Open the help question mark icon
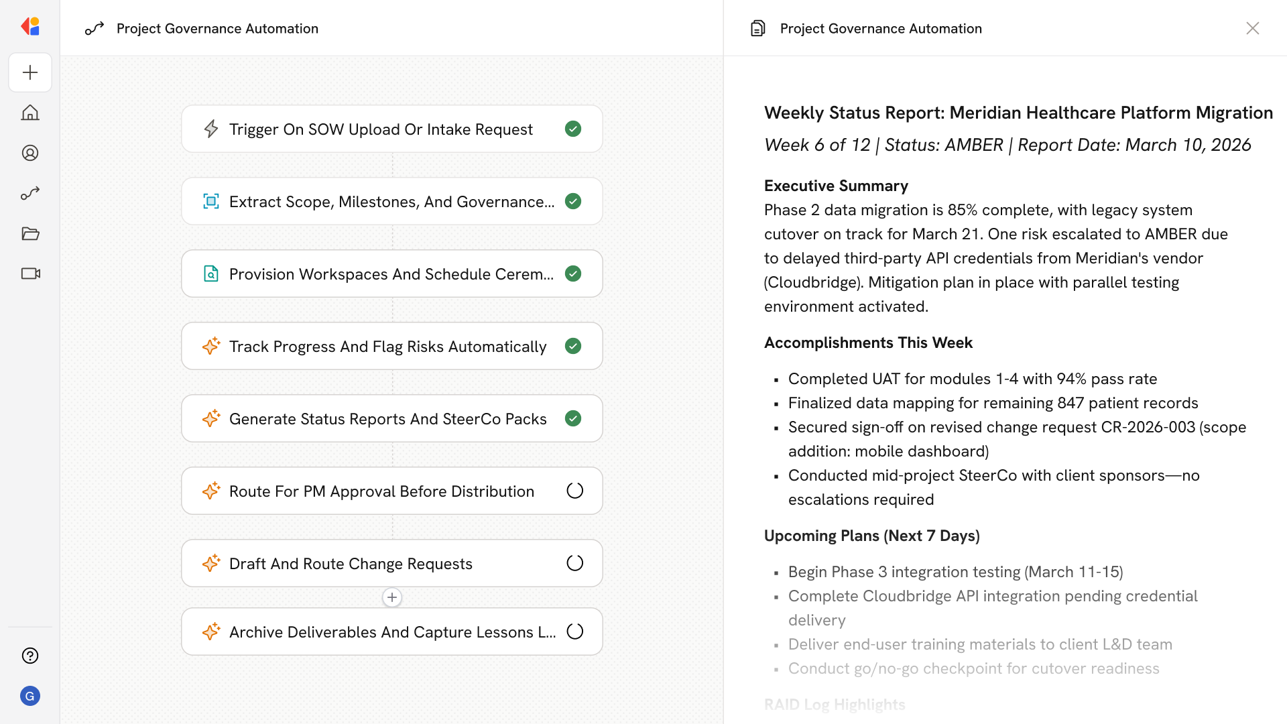 pos(30,656)
